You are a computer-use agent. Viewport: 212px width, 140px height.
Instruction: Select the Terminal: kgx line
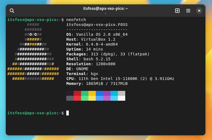click(82, 74)
